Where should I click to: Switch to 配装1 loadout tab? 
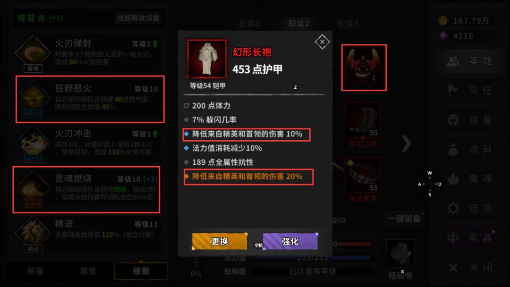249,24
